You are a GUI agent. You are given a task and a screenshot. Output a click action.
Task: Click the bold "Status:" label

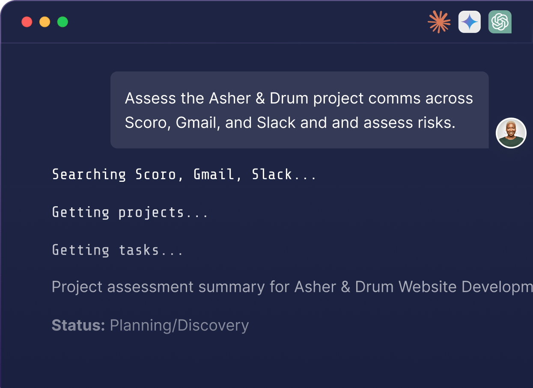click(x=78, y=325)
